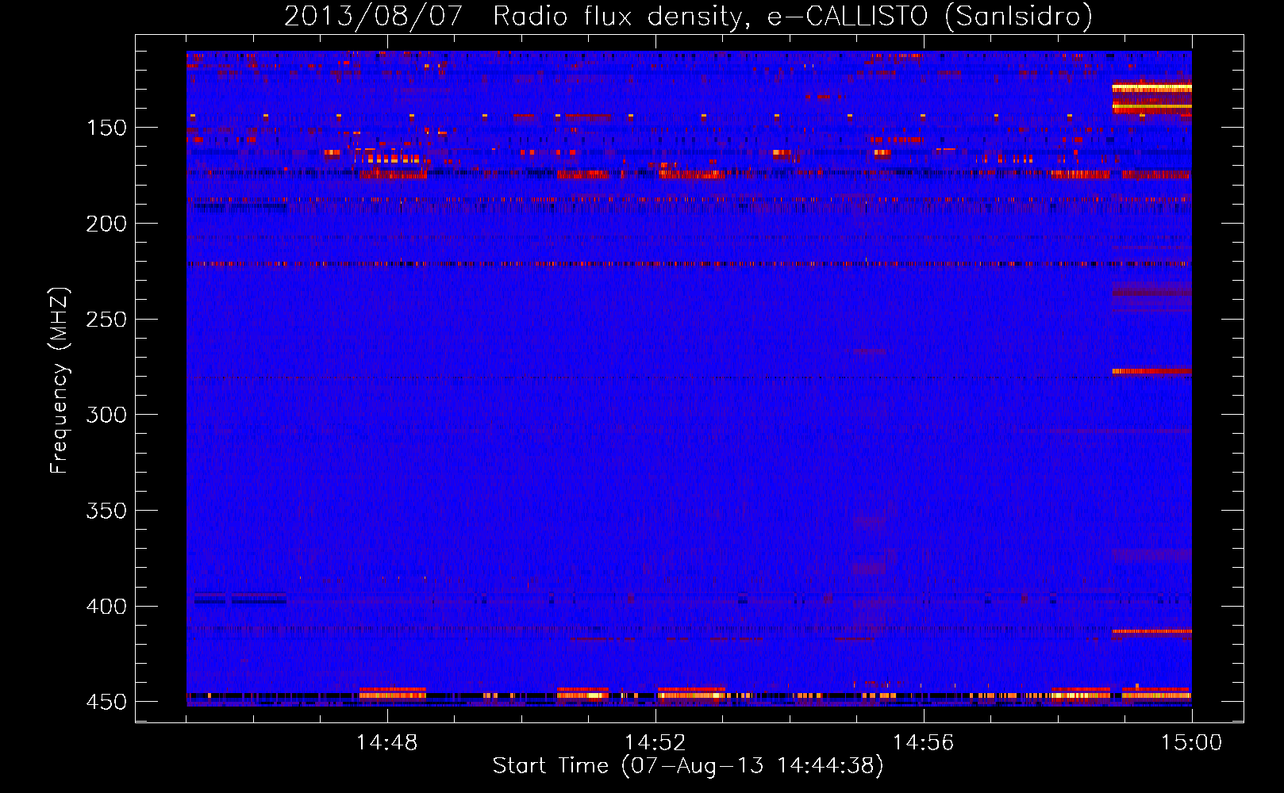Screen dimensions: 1284x793
Task: Click the orange band near 413 MHz at right
Action: pyautogui.click(x=1151, y=631)
